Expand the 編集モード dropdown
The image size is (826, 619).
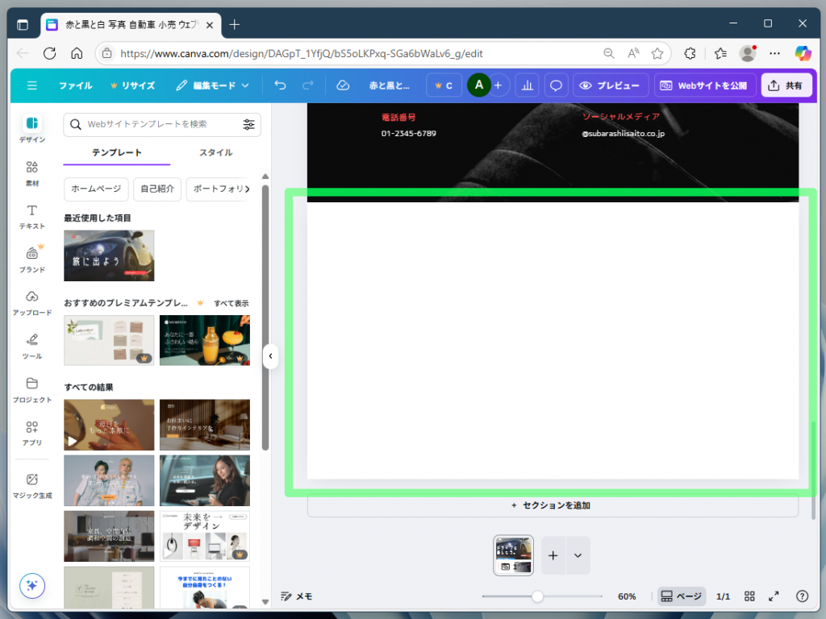[x=214, y=85]
